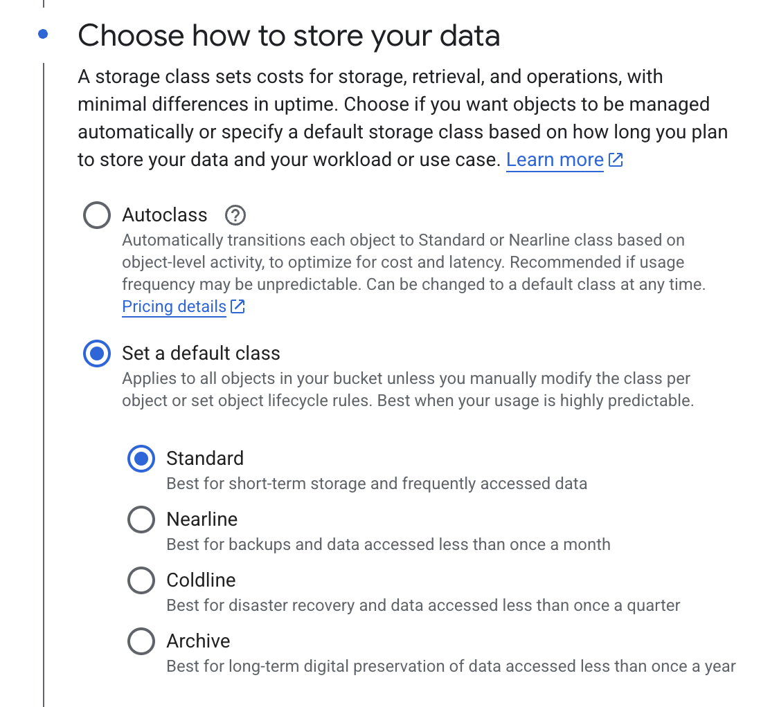Open the Learn more link
This screenshot has width=770, height=707.
point(555,160)
